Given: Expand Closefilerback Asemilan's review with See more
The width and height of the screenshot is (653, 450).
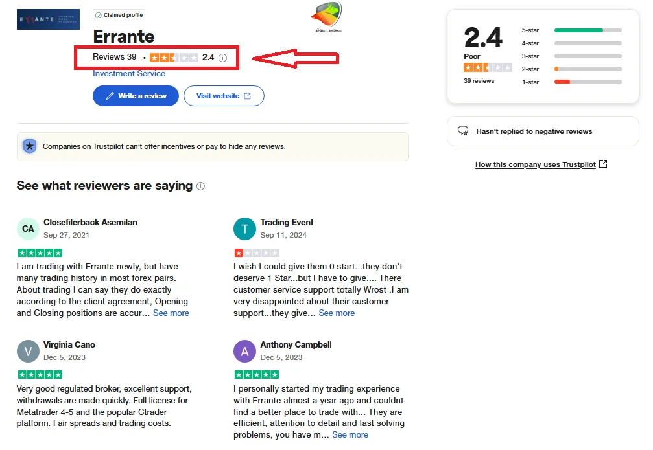Looking at the screenshot, I should pos(171,313).
